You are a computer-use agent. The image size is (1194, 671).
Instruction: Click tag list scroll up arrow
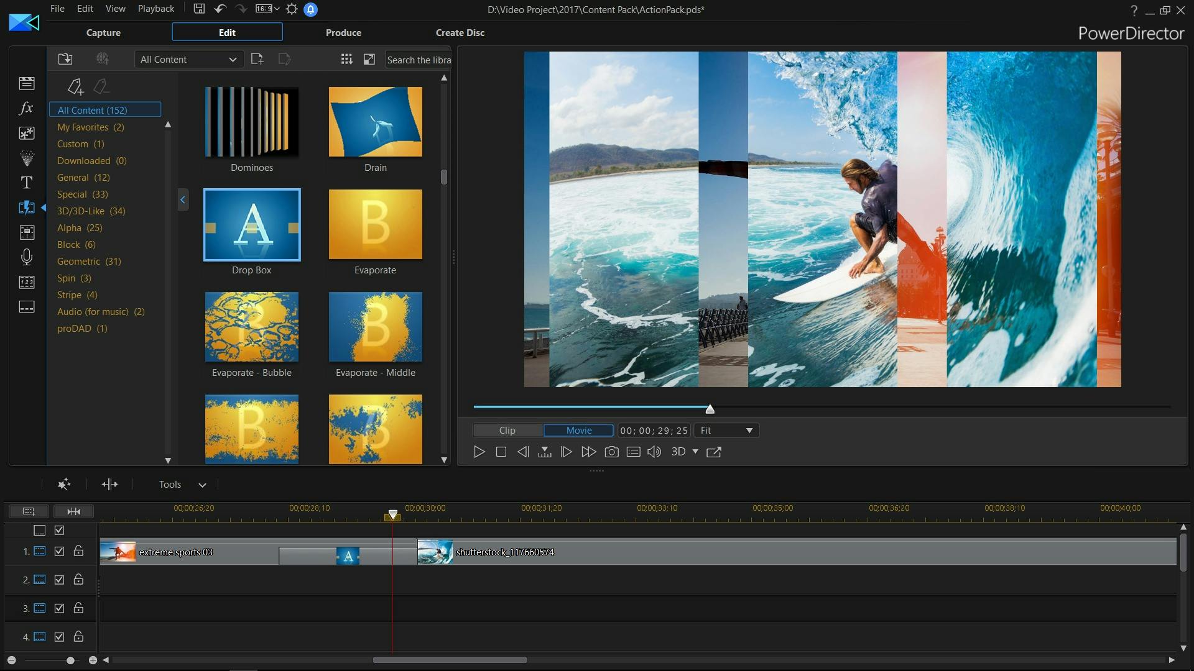tap(168, 125)
